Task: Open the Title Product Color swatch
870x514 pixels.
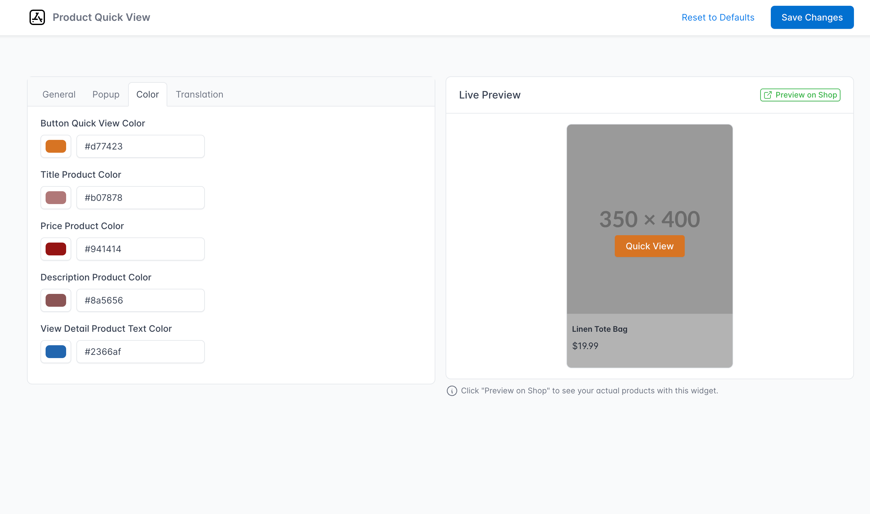Action: (x=56, y=197)
